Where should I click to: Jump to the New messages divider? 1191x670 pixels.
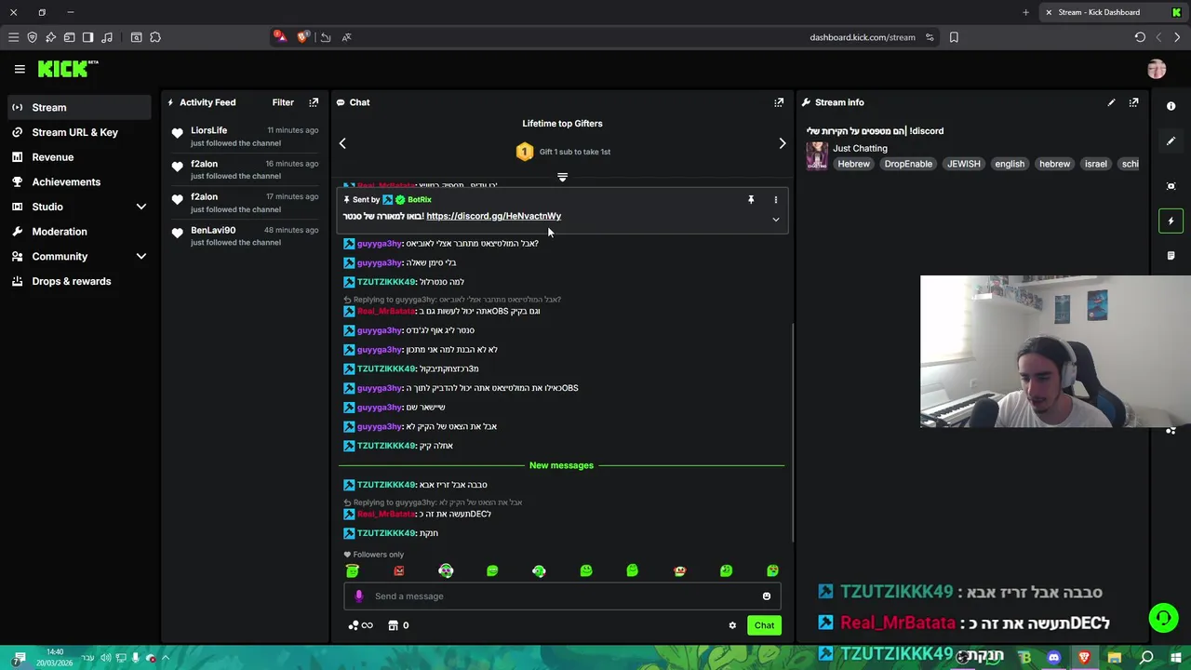(x=561, y=465)
